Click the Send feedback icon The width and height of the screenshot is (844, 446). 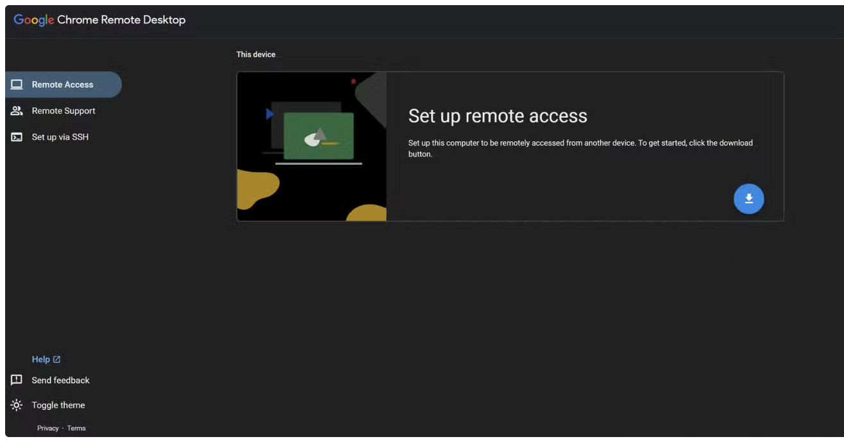pyautogui.click(x=17, y=380)
